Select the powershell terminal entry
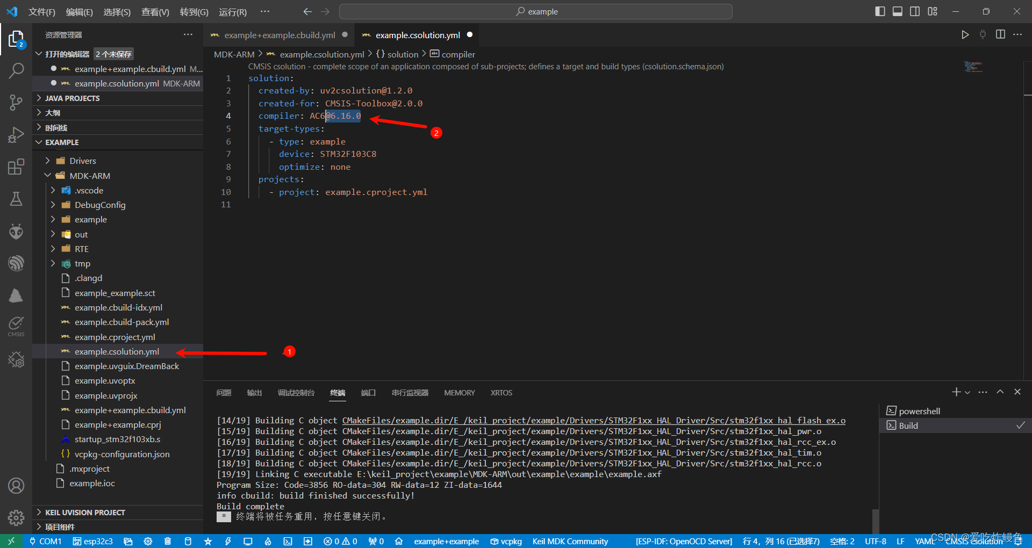The height and width of the screenshot is (548, 1032). [955, 411]
